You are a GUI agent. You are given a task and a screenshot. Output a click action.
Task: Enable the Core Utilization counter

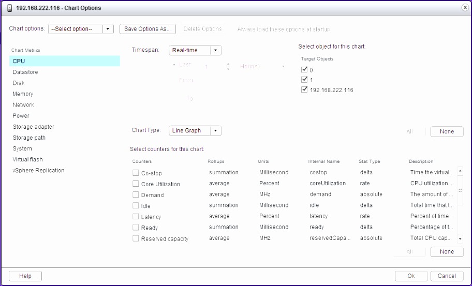tap(136, 184)
